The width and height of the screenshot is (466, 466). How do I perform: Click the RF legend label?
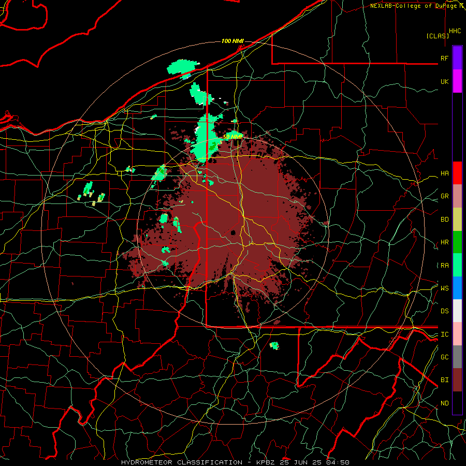click(444, 58)
